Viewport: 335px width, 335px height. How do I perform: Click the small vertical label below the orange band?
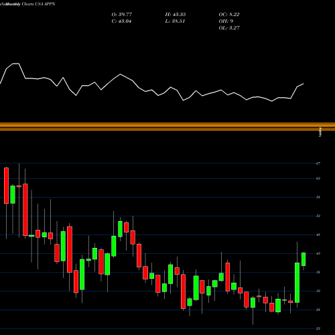tap(320, 132)
